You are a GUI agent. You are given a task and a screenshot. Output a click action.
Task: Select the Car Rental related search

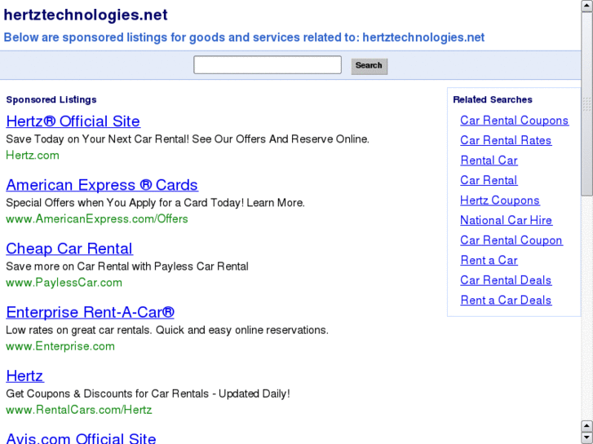click(x=489, y=180)
